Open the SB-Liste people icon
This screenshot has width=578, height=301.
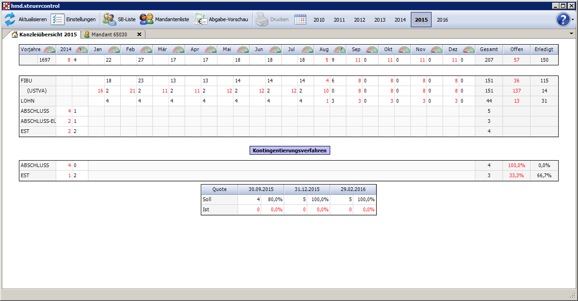tap(110, 20)
